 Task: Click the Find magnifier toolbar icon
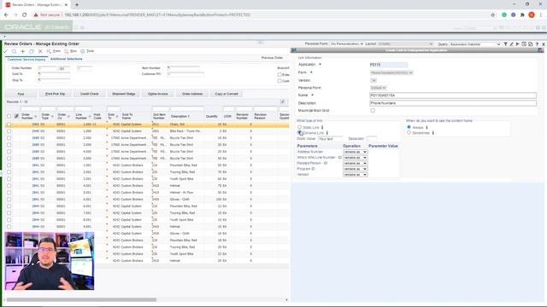click(14, 51)
